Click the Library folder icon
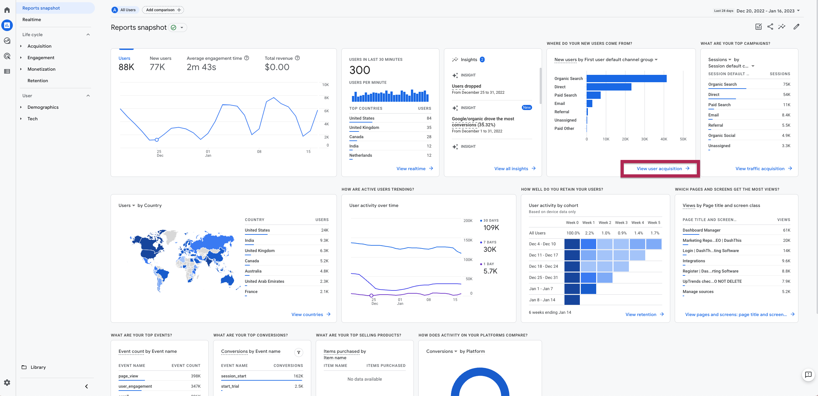 [x=24, y=367]
